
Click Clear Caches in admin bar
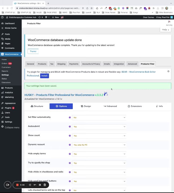149,17
